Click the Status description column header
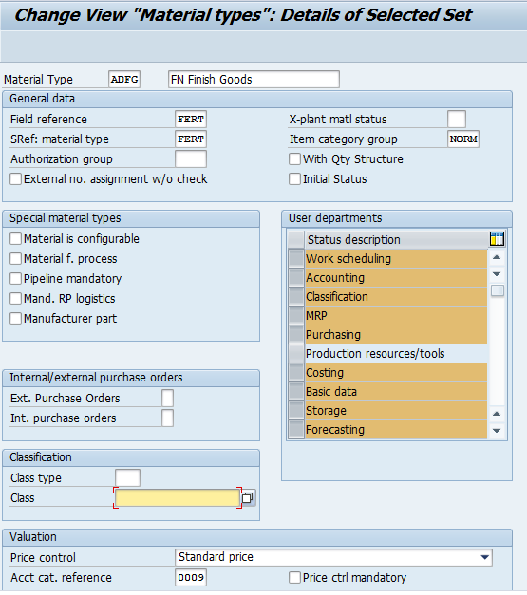 (396, 239)
